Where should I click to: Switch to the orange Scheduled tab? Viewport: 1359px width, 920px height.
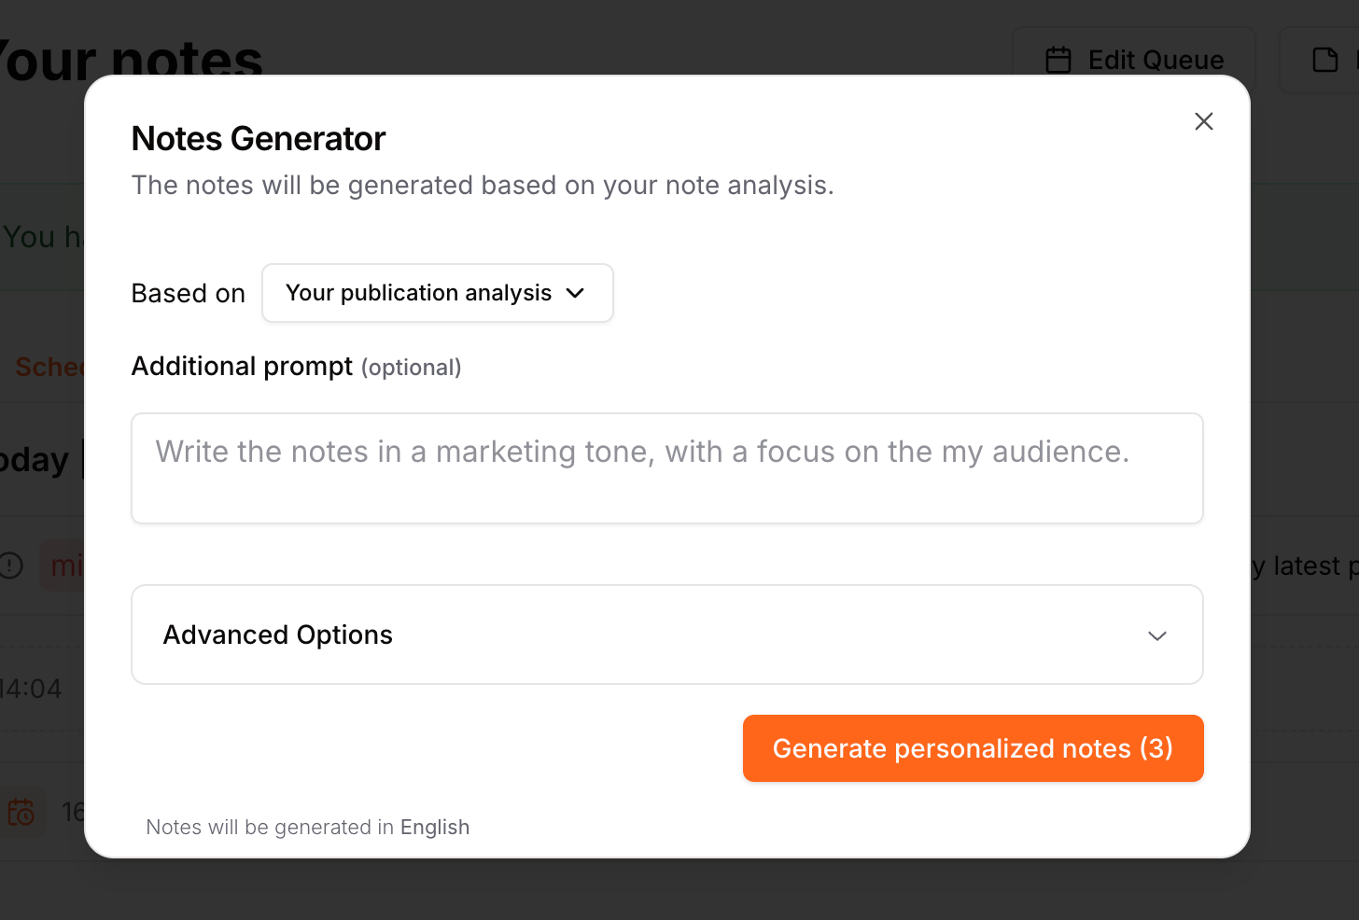[49, 367]
